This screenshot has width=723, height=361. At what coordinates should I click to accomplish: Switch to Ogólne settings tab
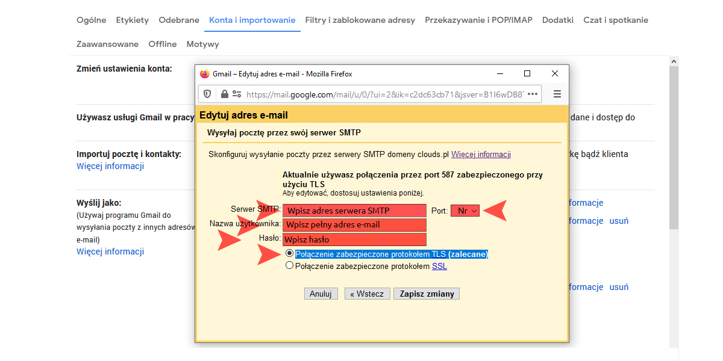pos(91,20)
